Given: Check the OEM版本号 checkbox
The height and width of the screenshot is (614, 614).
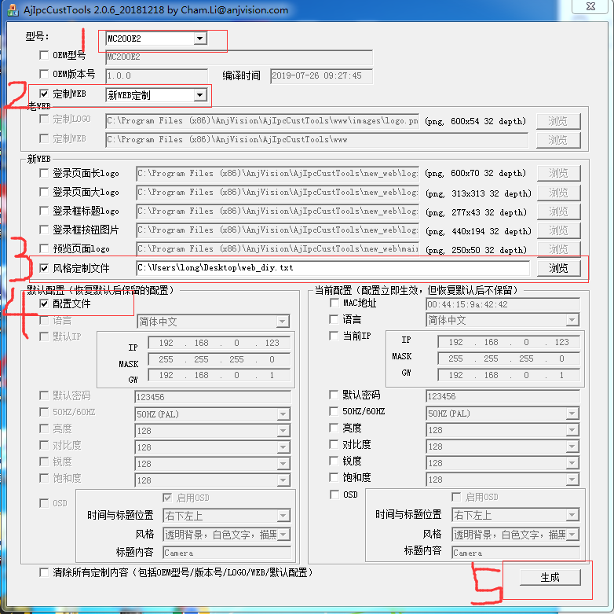Looking at the screenshot, I should (x=44, y=75).
